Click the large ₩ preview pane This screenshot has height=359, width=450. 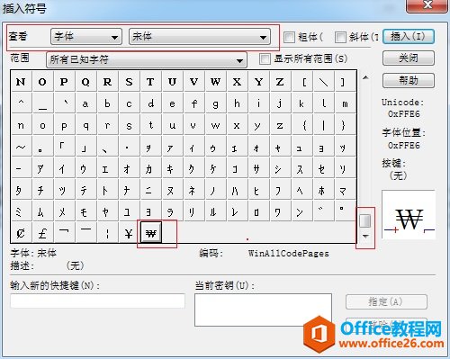[x=409, y=215]
